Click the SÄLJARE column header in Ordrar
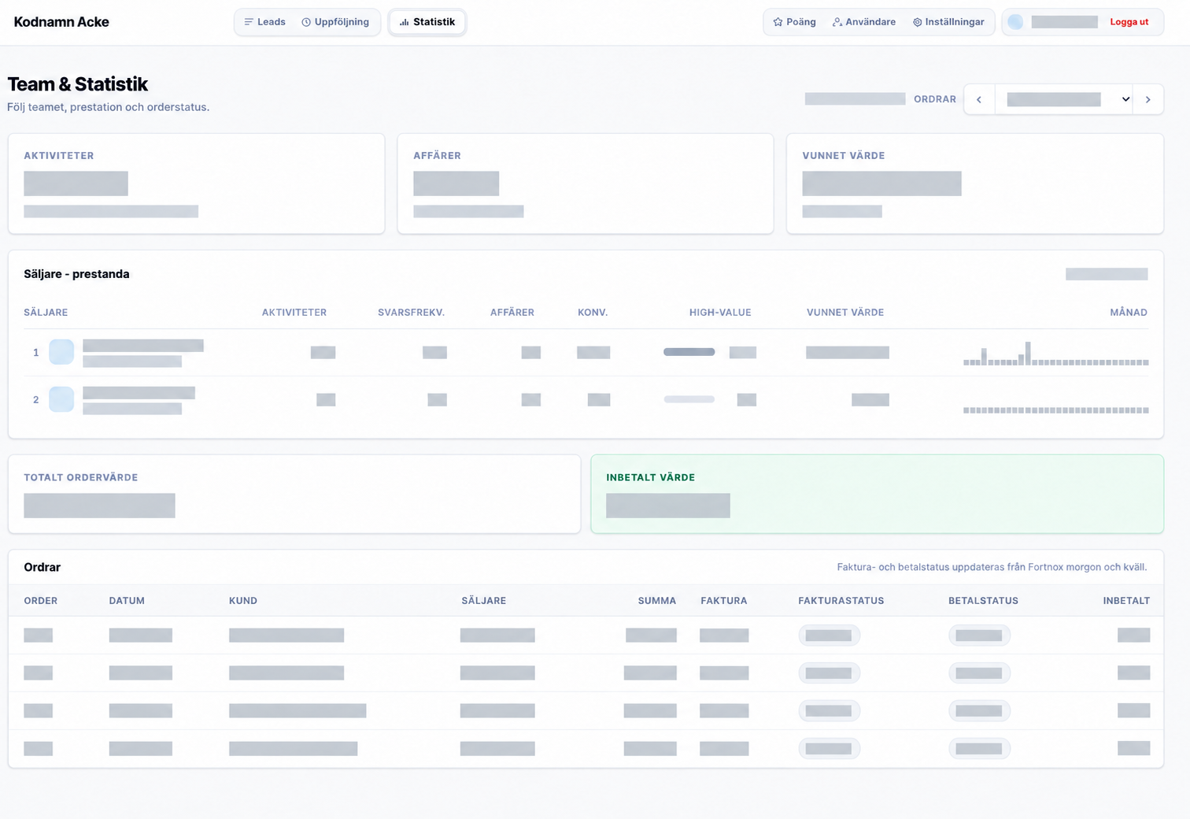The height and width of the screenshot is (819, 1190). pos(483,600)
